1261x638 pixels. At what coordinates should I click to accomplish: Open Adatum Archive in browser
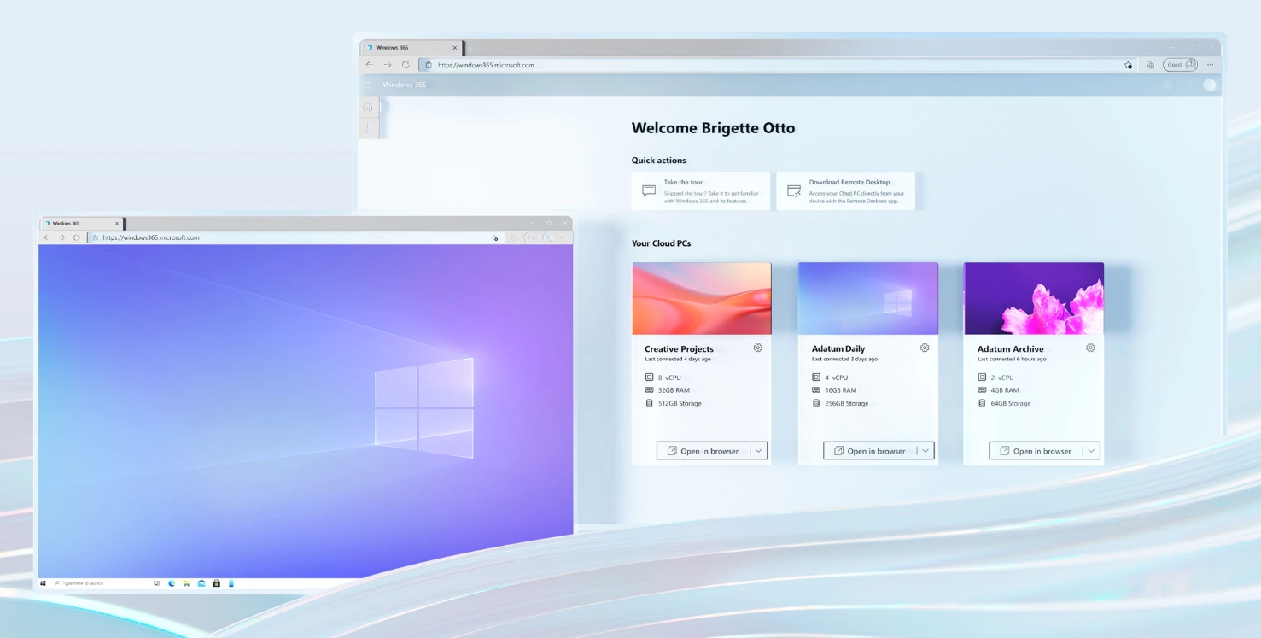coord(1035,451)
